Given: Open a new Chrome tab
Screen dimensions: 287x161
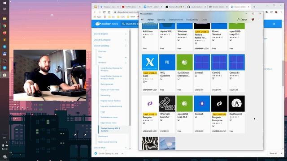Looking at the screenshot, I should [x=254, y=7].
